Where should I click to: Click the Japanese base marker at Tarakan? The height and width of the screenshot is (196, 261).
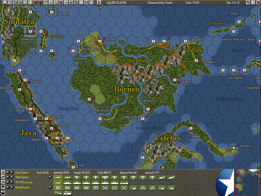point(175,80)
